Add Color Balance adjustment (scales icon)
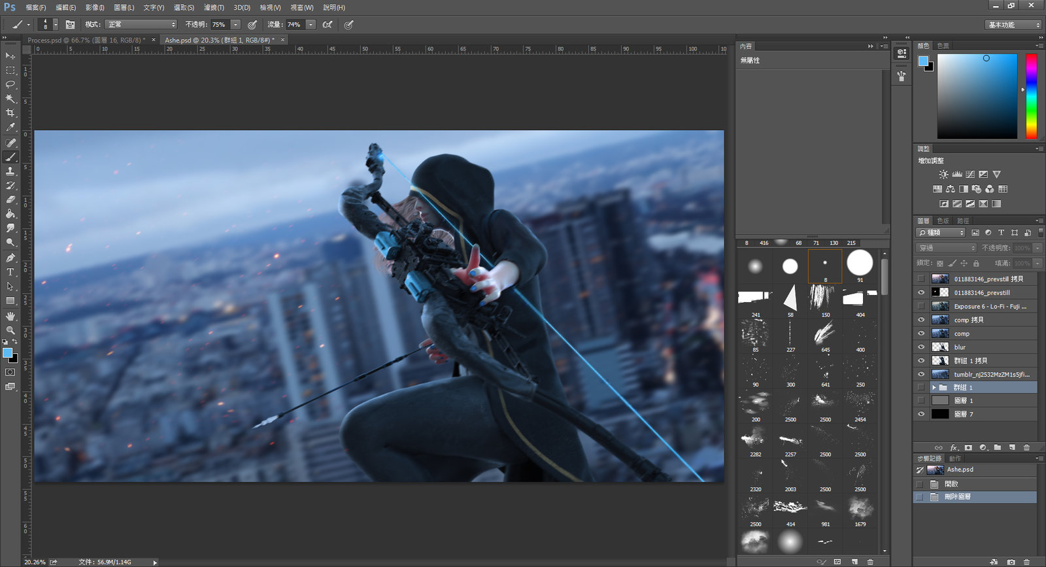 tap(950, 189)
